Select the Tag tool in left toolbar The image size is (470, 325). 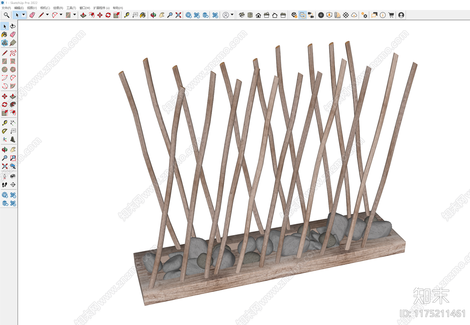pos(13,43)
